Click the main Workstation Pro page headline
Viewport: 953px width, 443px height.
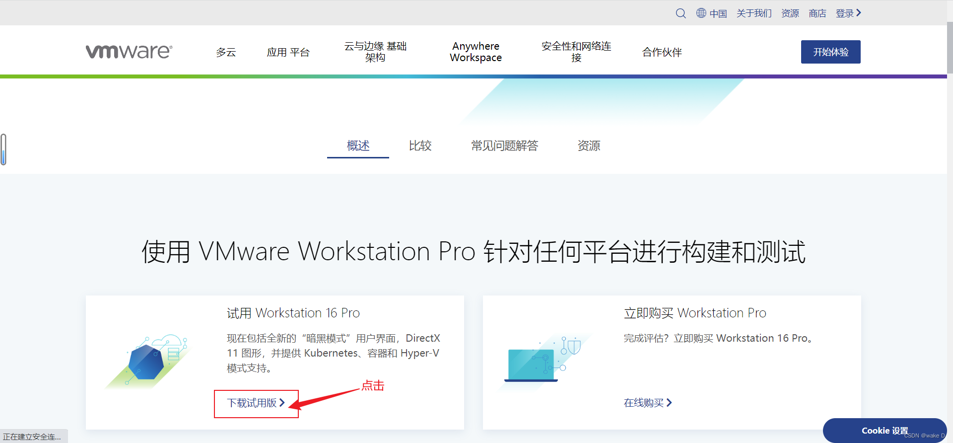tap(474, 251)
